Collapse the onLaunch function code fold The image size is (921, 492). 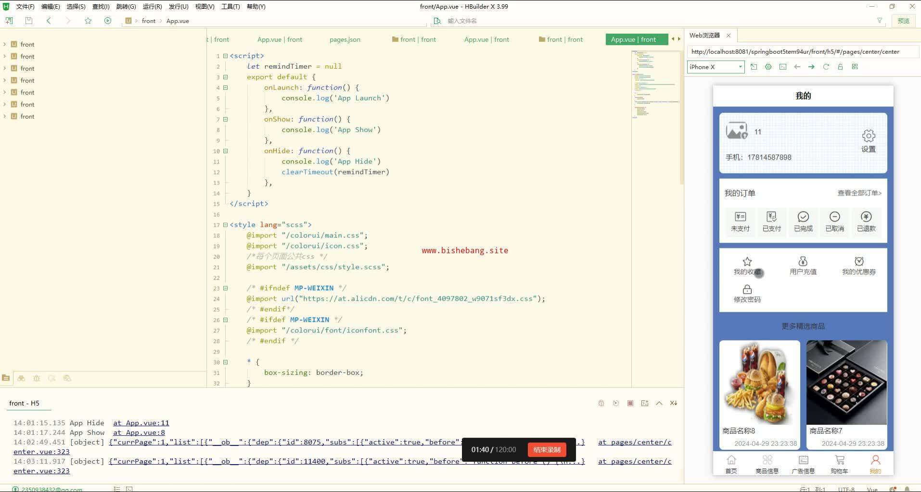[225, 87]
